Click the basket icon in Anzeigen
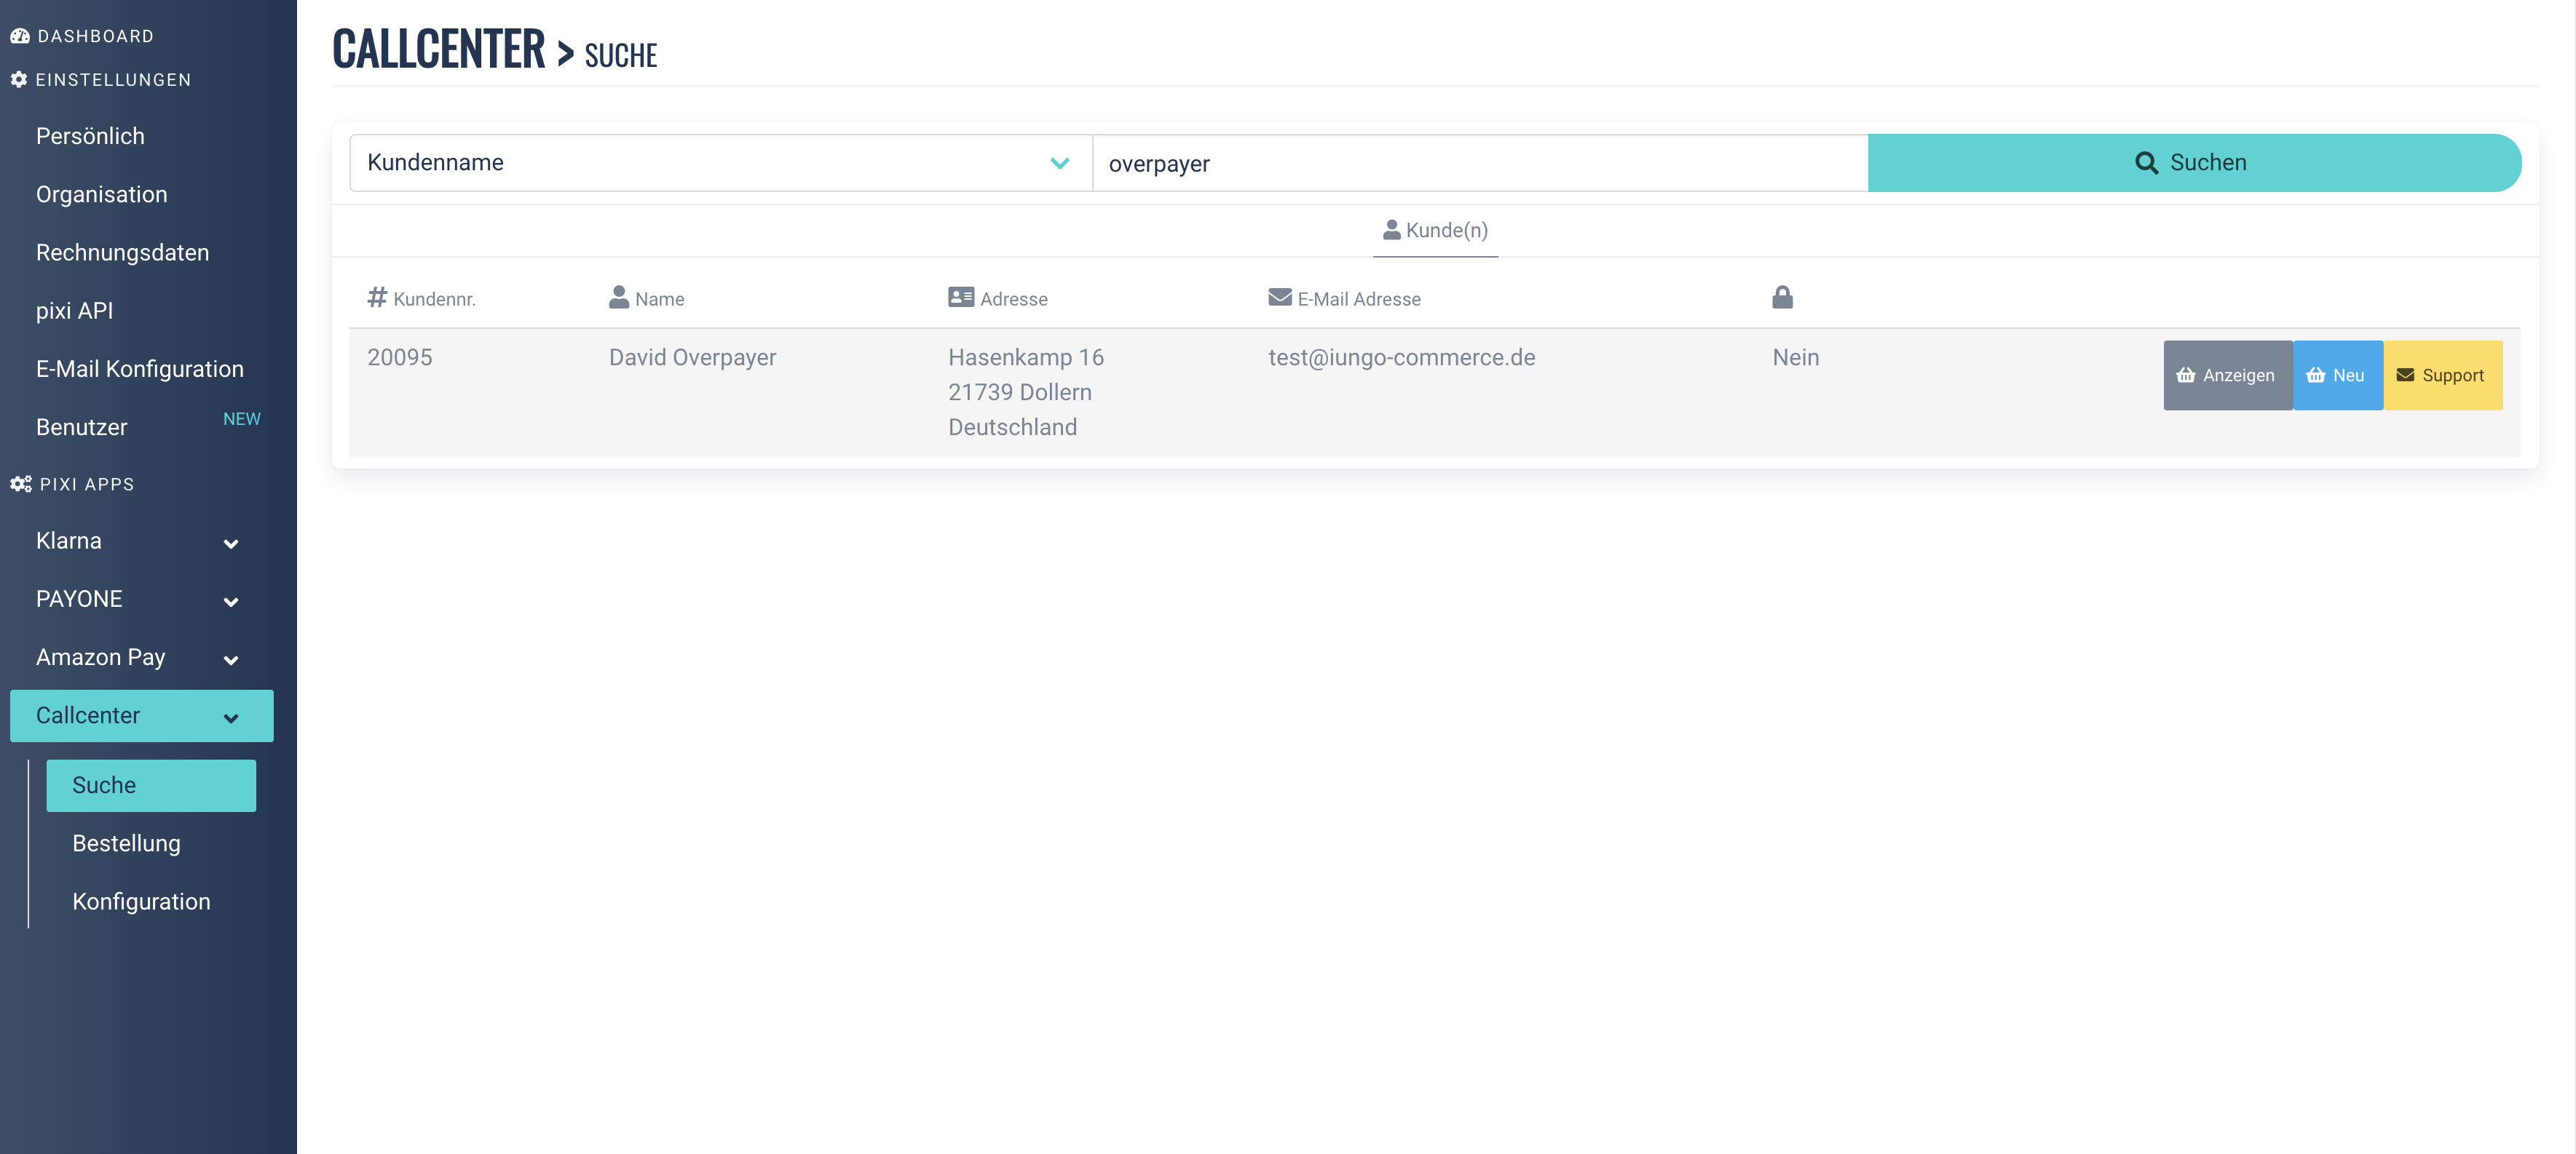Viewport: 2576px width, 1154px height. [x=2186, y=375]
